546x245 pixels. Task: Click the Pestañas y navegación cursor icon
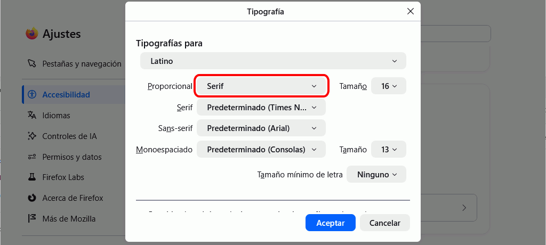[31, 64]
